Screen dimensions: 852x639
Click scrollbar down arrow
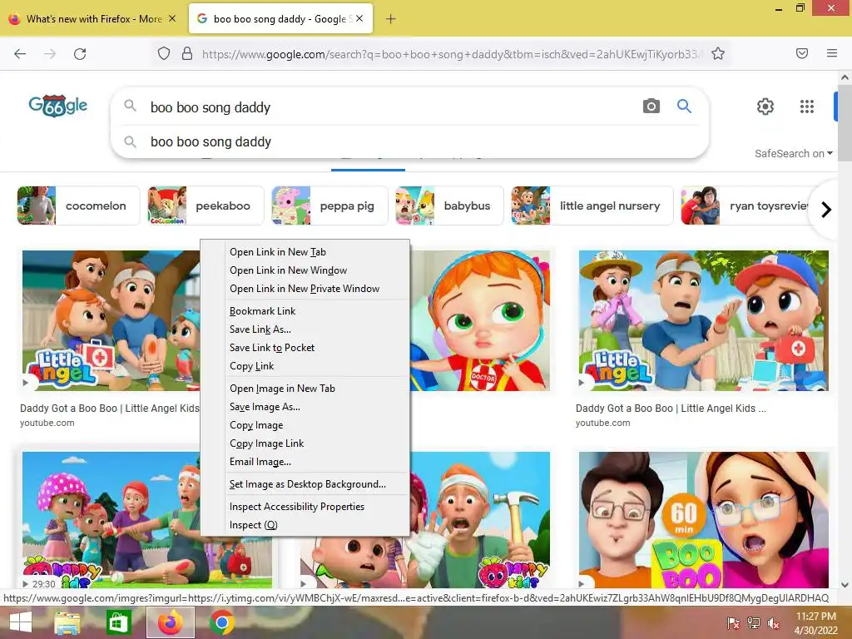[x=845, y=585]
